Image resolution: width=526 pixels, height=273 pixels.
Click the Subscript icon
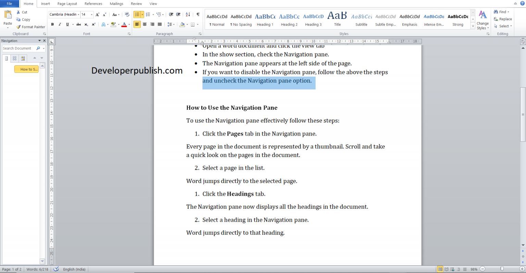[86, 24]
